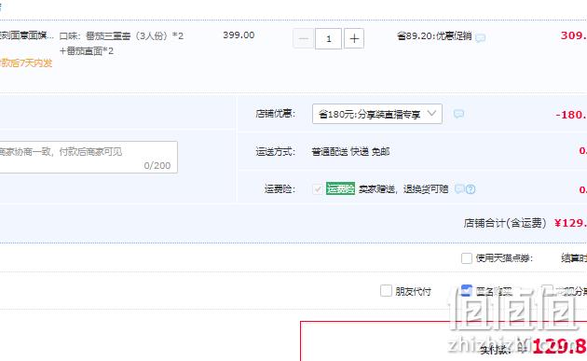Click the unit price 399.00
Screen dimensions: 587x361
coord(239,35)
